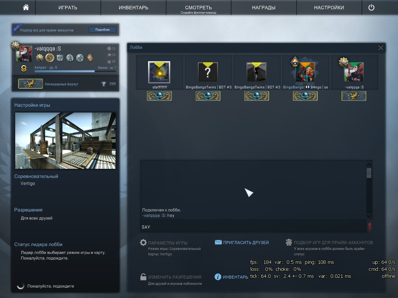Viewport: 398px width, 298px height.
Task: Click the Статус лидера лобби heading
Action: pyautogui.click(x=38, y=244)
